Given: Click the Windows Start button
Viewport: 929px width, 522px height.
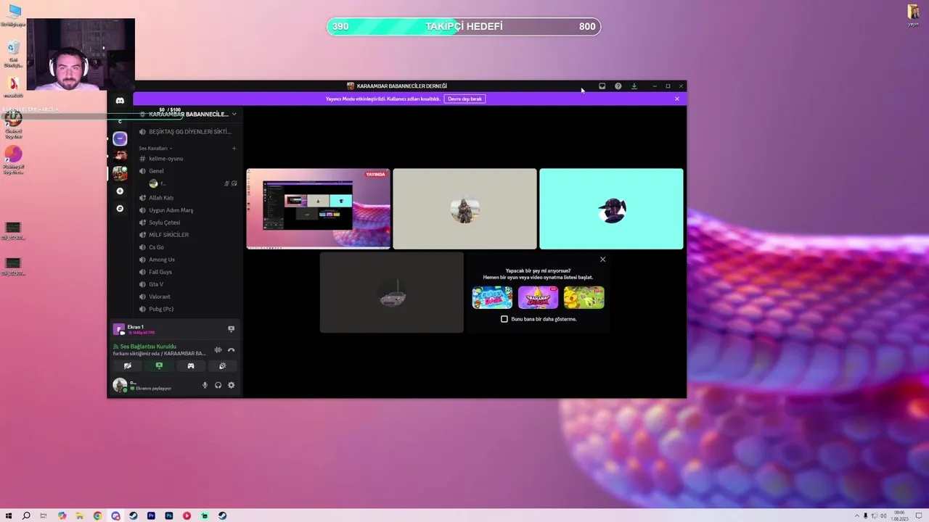Looking at the screenshot, I should (x=9, y=516).
